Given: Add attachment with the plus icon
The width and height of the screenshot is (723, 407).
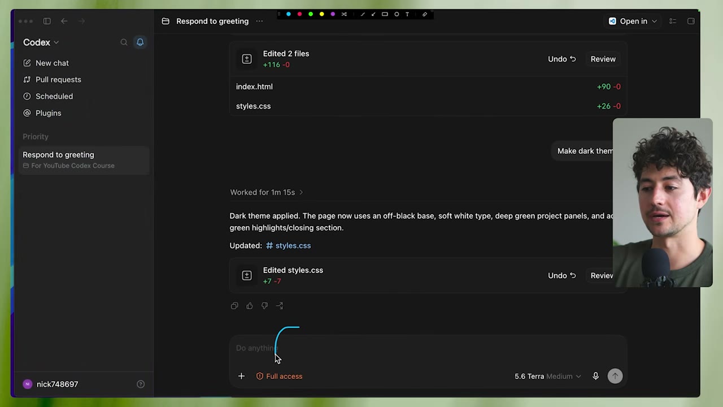Looking at the screenshot, I should [241, 376].
